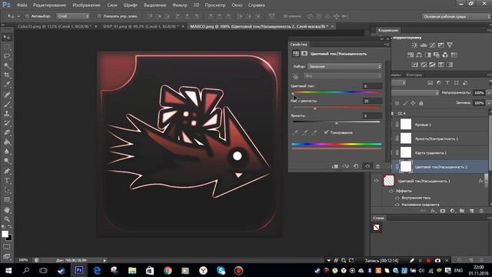Open the layer filter kind dropdown
The width and height of the screenshot is (492, 277).
398,83
